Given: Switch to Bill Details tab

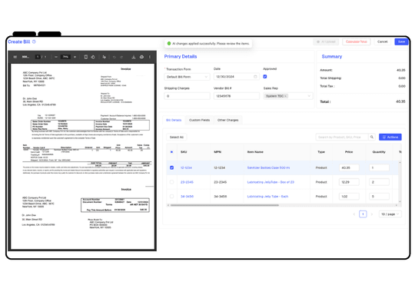Looking at the screenshot, I should click(x=174, y=120).
